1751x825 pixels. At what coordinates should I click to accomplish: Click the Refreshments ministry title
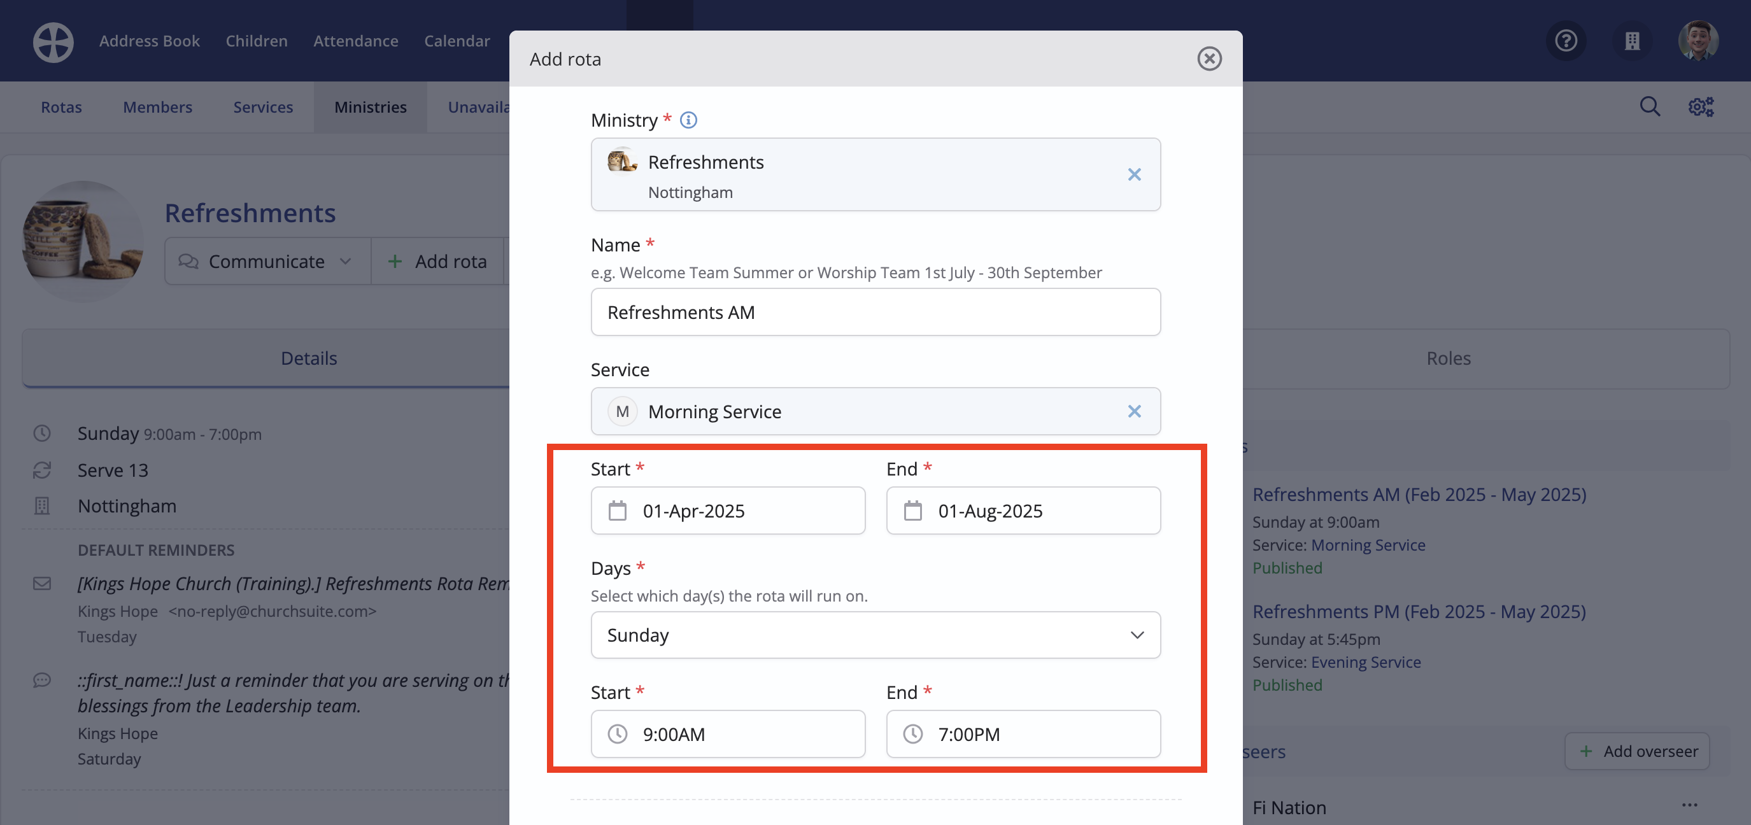(250, 213)
